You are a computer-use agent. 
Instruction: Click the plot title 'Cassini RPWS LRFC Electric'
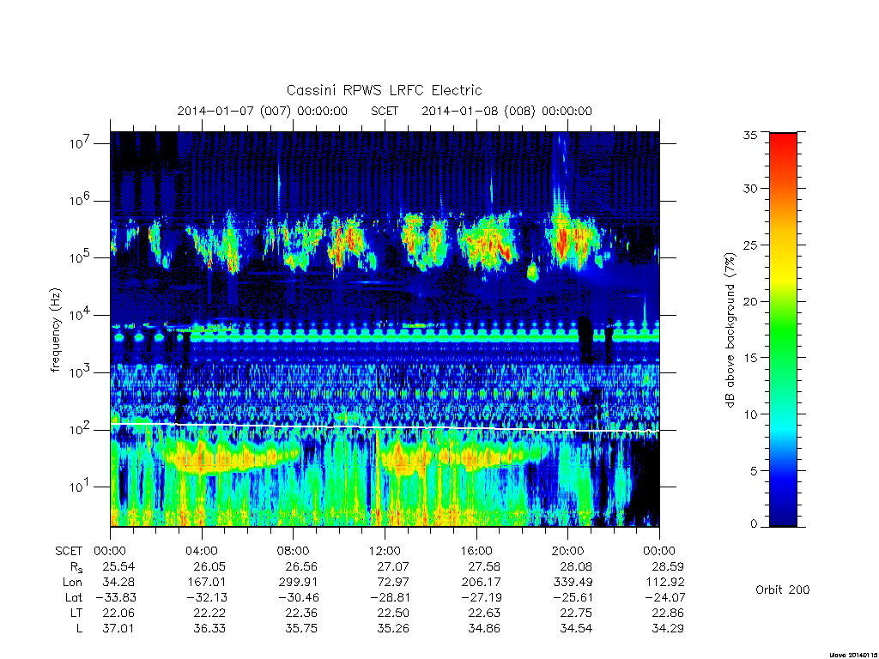[x=384, y=90]
